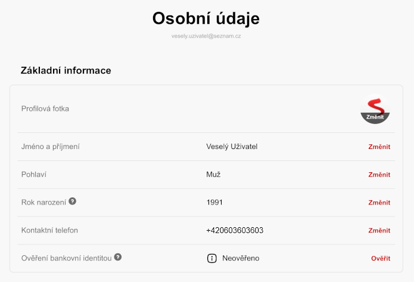Select the email vesely.uzivatel@seznam.cz text
414x282 pixels.
pos(206,36)
